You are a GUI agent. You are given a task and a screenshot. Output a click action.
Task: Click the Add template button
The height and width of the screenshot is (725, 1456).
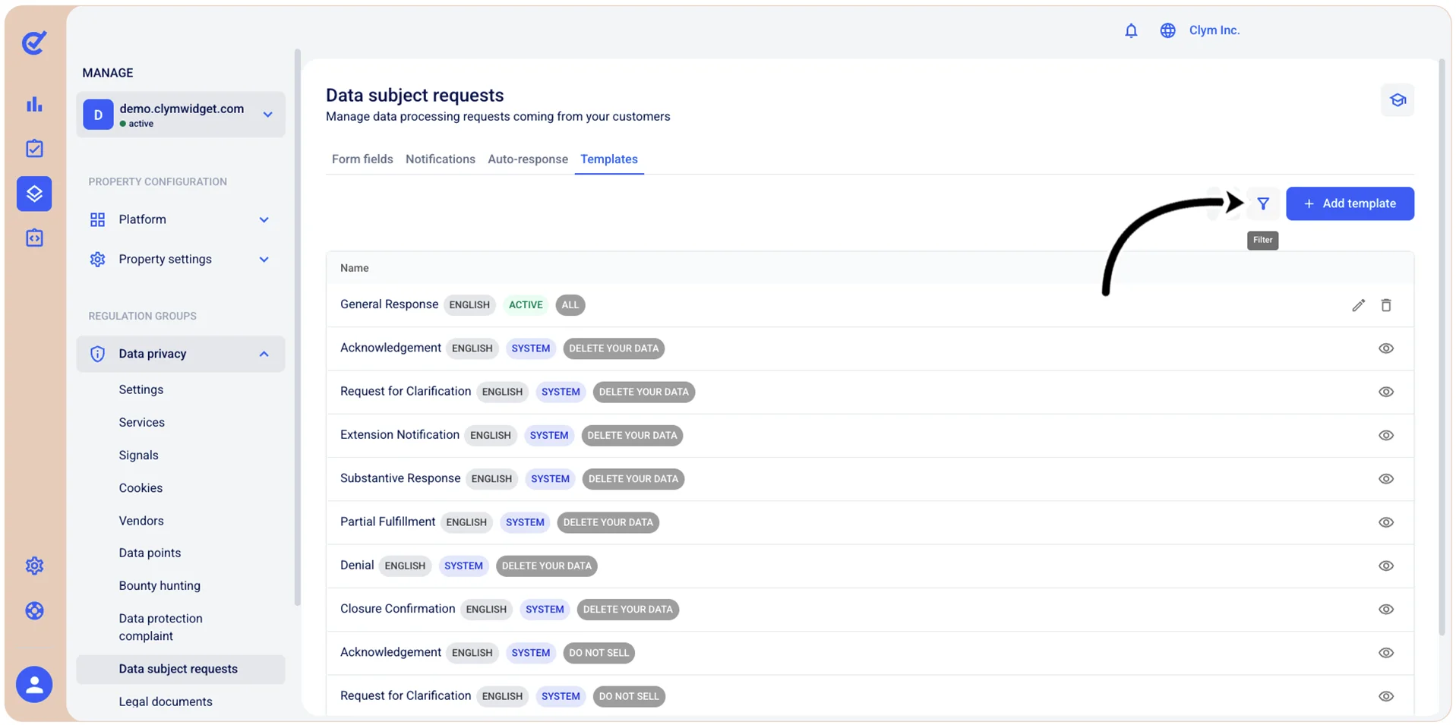tap(1350, 203)
